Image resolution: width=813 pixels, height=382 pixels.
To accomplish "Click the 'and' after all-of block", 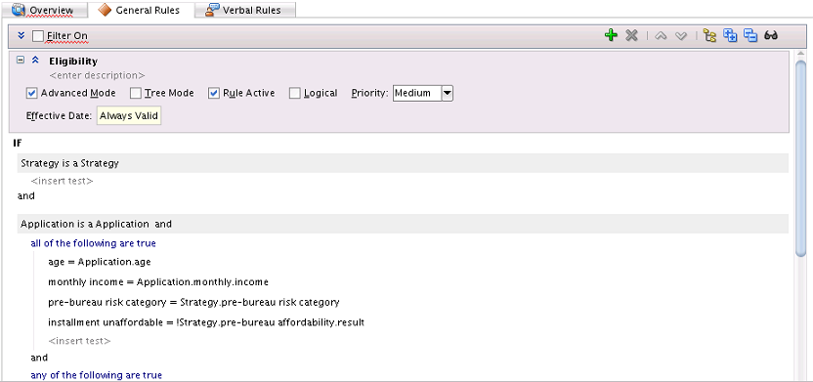I will tap(39, 358).
